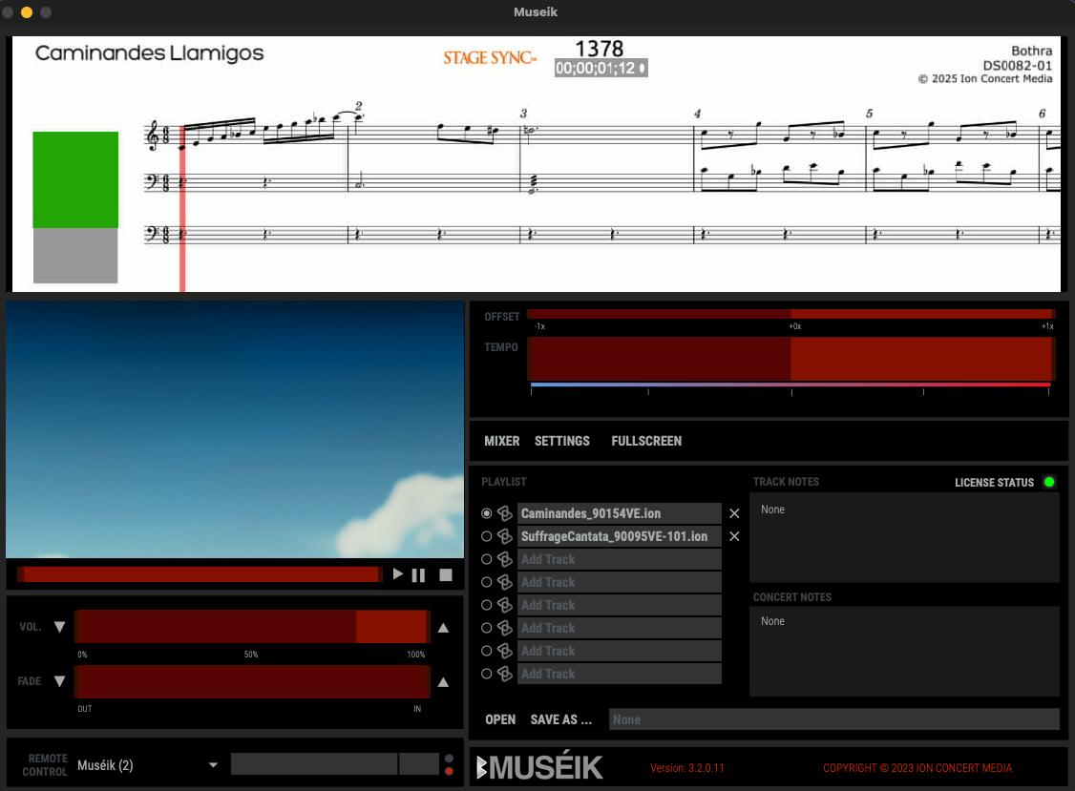Select the SuffrageCantata_90095VE-101.ion track name
Image resolution: width=1075 pixels, height=791 pixels.
(619, 536)
